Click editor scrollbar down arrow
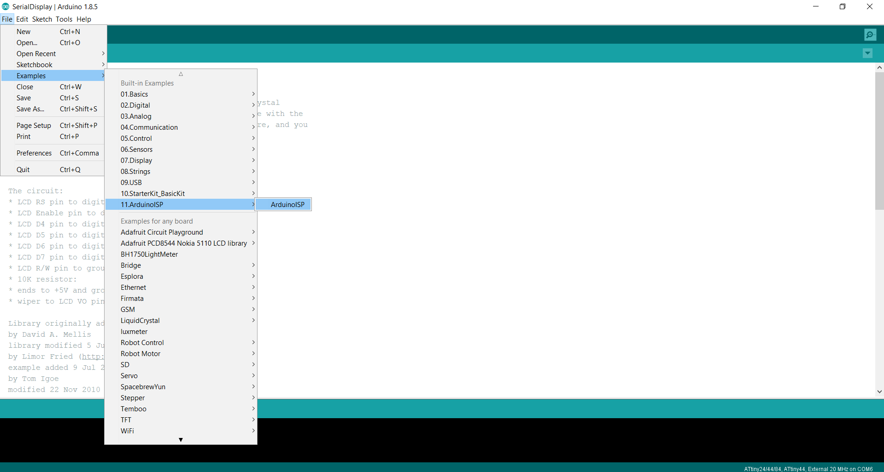Image resolution: width=884 pixels, height=472 pixels. [879, 391]
